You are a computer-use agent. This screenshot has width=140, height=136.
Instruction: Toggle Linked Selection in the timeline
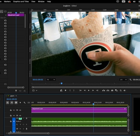(x=16, y=103)
